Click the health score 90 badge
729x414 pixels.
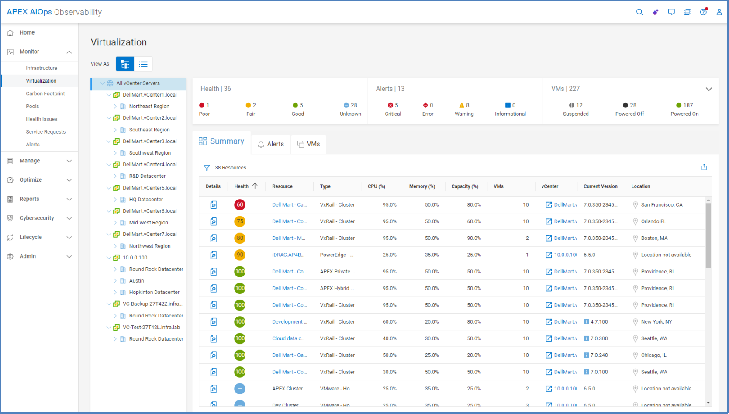(240, 255)
